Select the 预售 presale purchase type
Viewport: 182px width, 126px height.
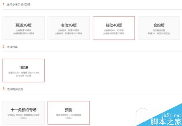point(68,113)
